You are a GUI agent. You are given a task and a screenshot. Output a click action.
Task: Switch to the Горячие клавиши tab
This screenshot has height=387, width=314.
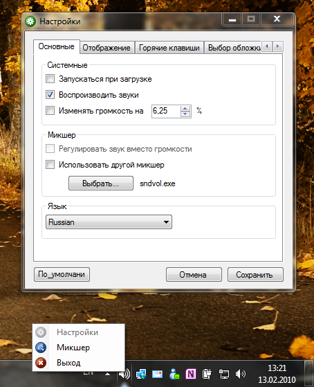169,48
